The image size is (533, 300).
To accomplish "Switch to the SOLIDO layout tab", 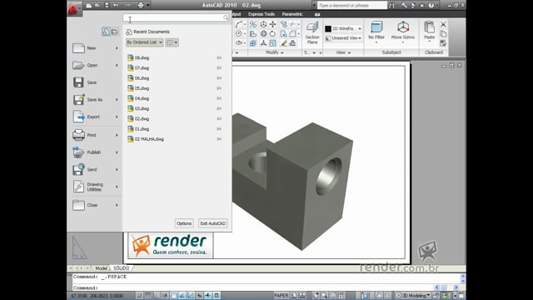I will [121, 268].
